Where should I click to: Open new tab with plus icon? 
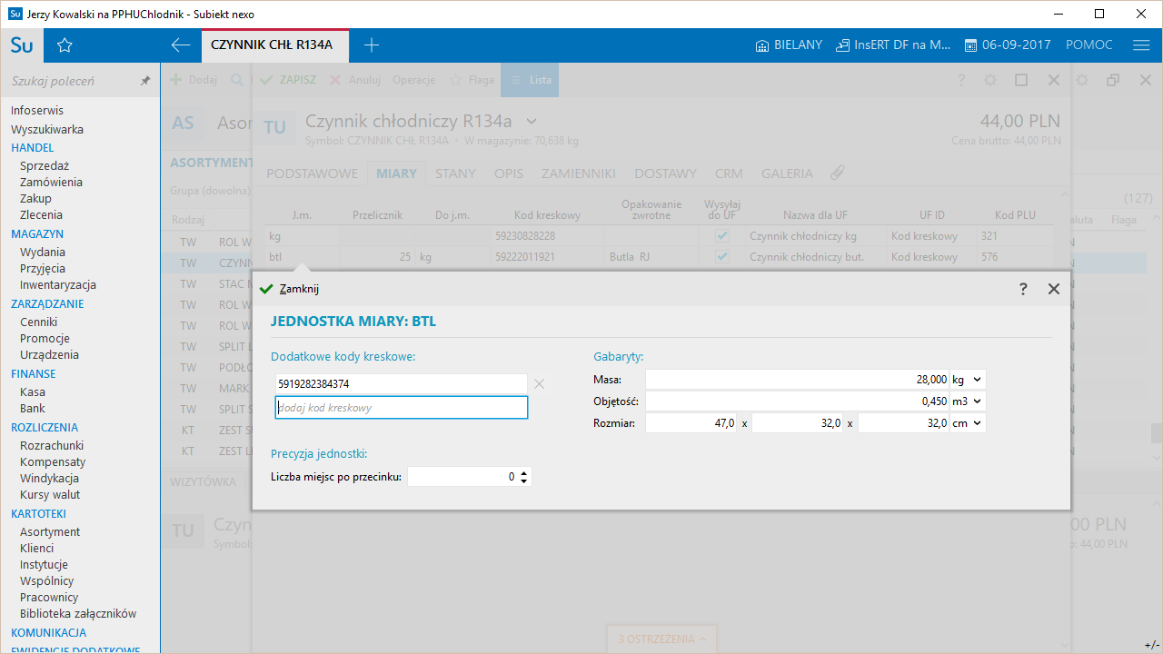(372, 45)
